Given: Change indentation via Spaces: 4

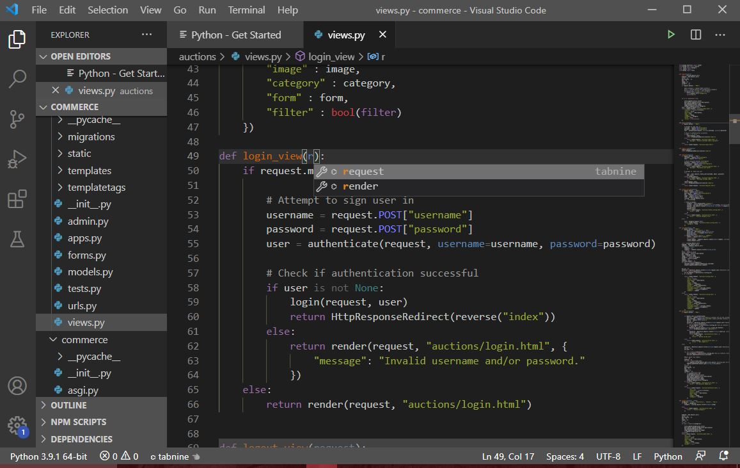Looking at the screenshot, I should coord(565,456).
